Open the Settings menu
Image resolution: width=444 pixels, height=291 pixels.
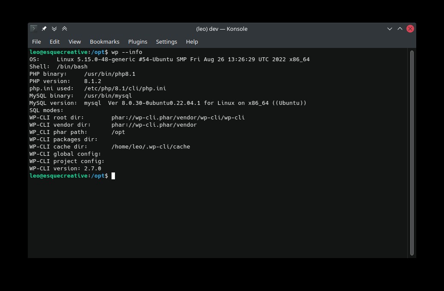pos(167,42)
